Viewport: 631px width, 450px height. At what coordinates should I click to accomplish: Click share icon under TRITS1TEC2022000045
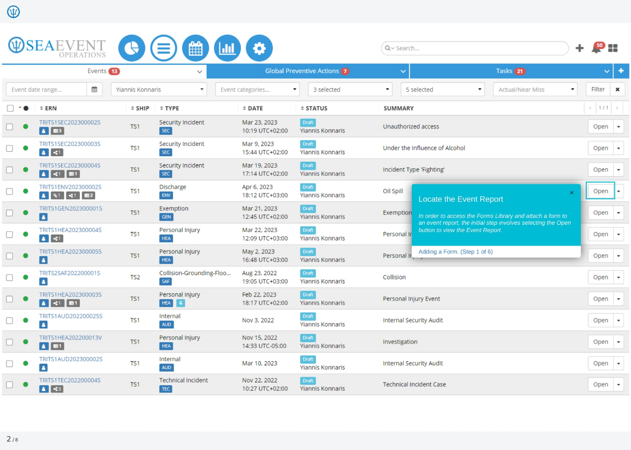(57, 389)
